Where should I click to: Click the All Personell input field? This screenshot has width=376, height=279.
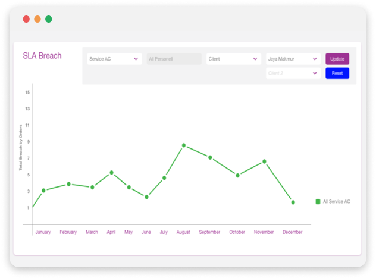[x=174, y=59]
